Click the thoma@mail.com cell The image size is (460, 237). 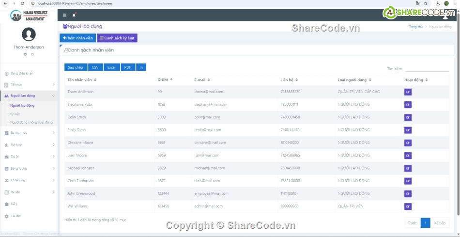tap(209, 92)
